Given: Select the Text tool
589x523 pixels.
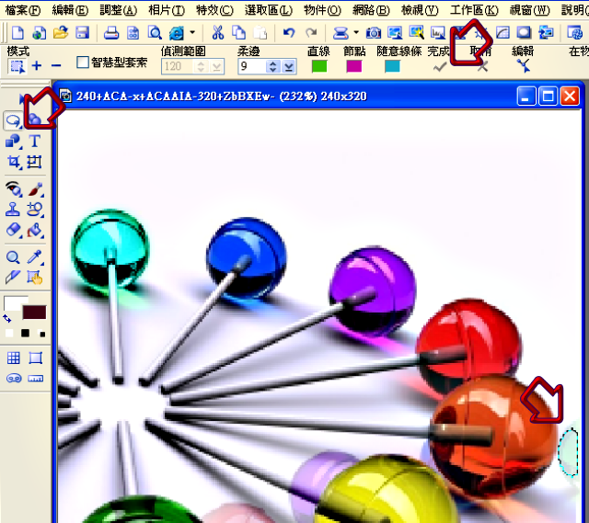Looking at the screenshot, I should pyautogui.click(x=35, y=142).
